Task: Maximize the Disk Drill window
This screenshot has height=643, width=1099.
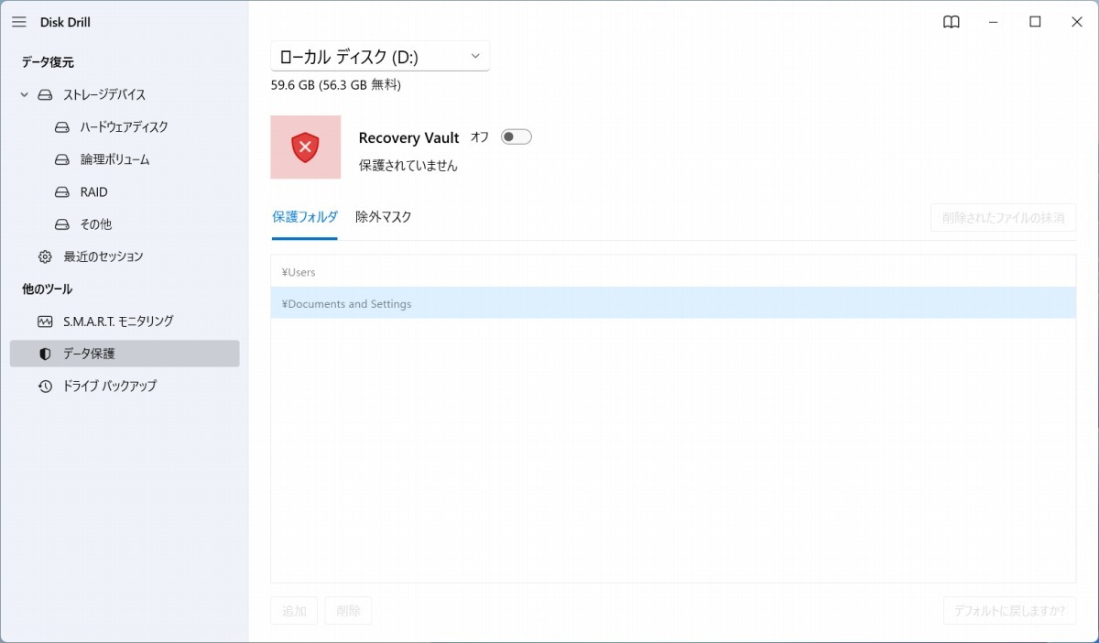Action: [x=1035, y=22]
